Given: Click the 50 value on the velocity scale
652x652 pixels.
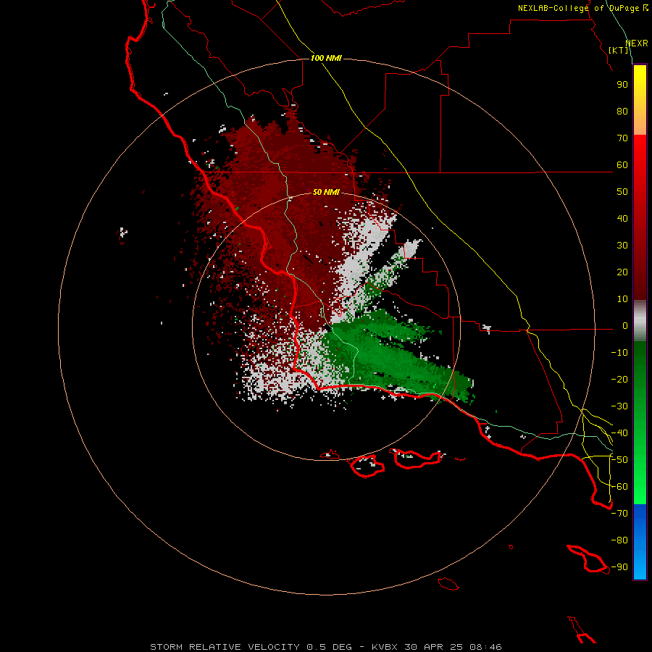Looking at the screenshot, I should click(x=622, y=192).
